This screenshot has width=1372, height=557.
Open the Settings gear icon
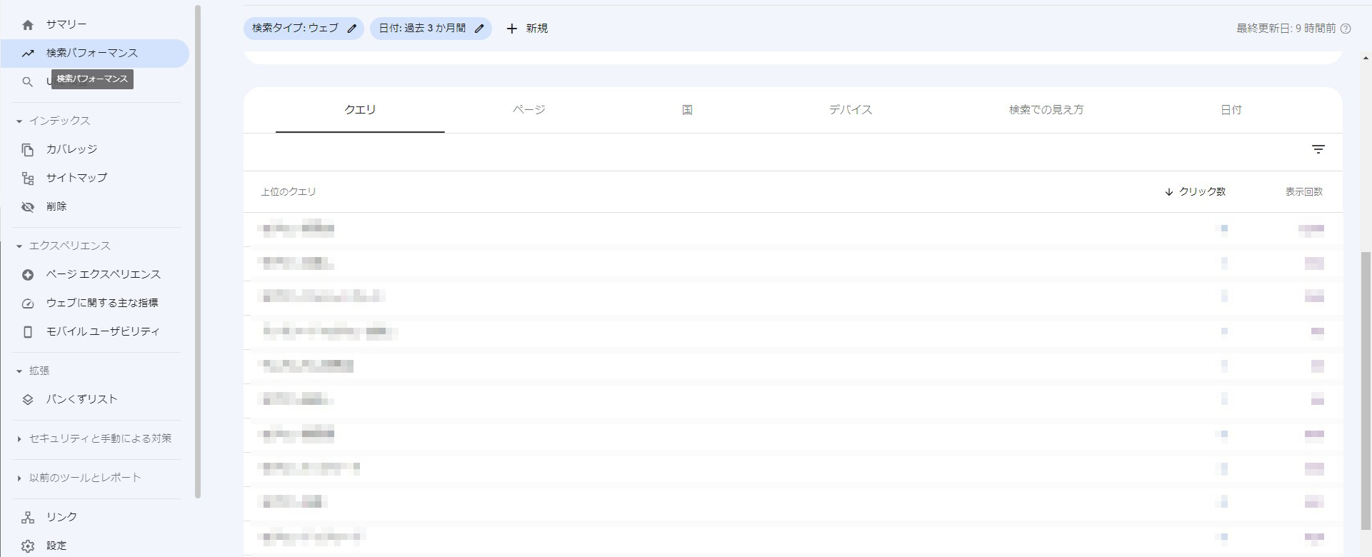[28, 546]
